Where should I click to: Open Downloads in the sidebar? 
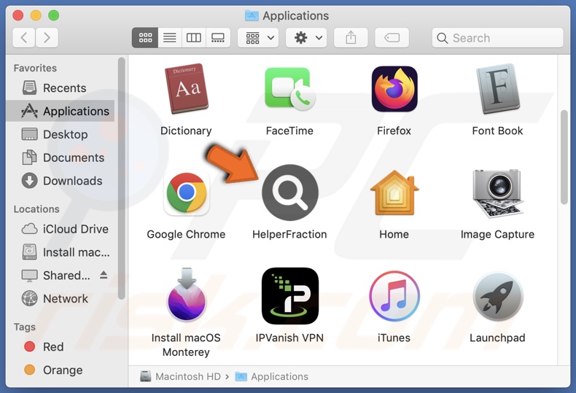pos(61,181)
